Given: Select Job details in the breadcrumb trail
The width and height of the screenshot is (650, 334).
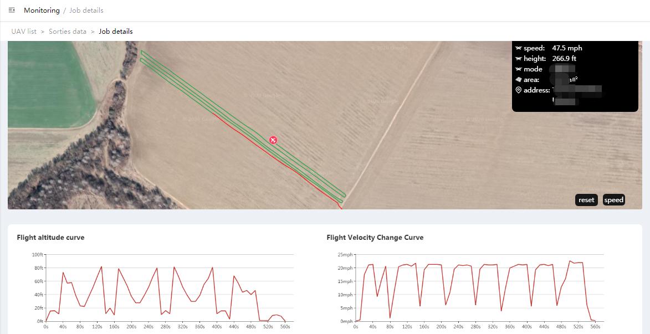Looking at the screenshot, I should (x=116, y=32).
